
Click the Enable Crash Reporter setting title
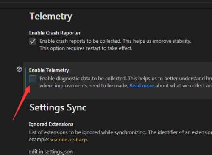[55, 33]
